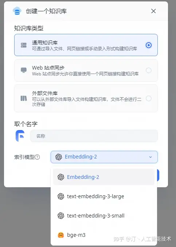176x247 pixels.
Task: Select the 外部文件库 radio button
Action: pyautogui.click(x=149, y=98)
